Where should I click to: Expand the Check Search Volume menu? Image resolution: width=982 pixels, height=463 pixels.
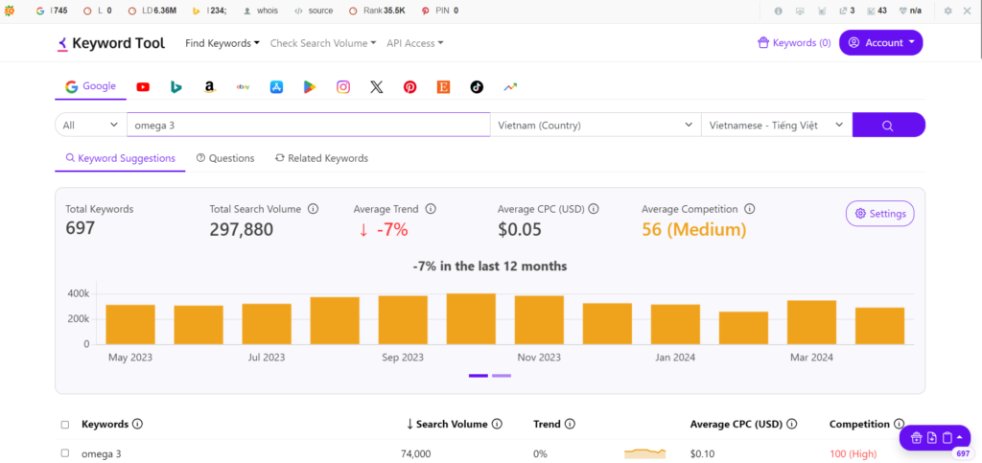click(323, 43)
